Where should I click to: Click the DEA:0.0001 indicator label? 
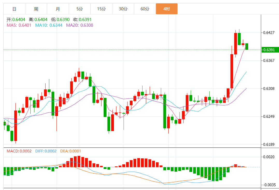[71, 151]
